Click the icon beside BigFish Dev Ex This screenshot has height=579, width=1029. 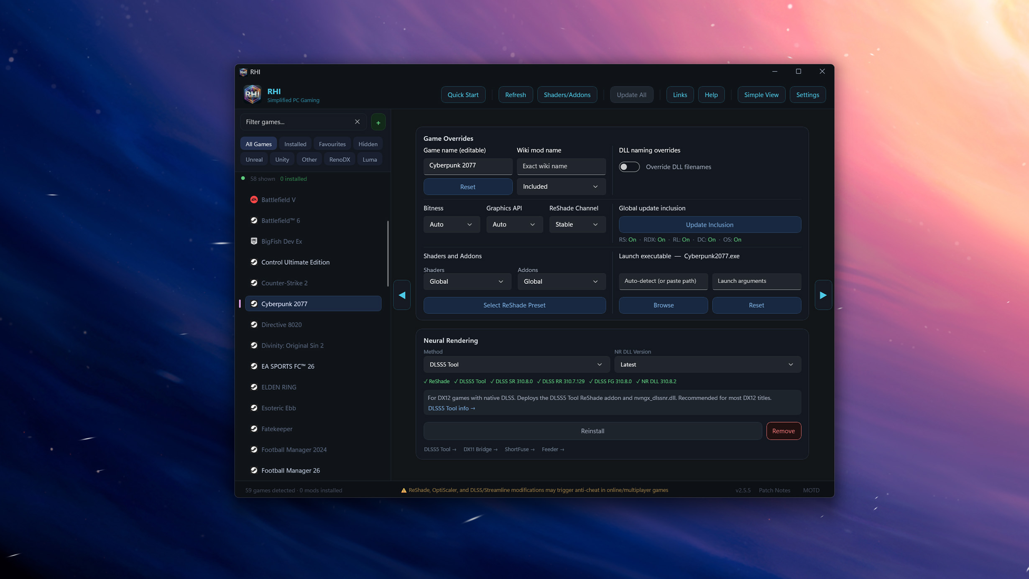[254, 241]
